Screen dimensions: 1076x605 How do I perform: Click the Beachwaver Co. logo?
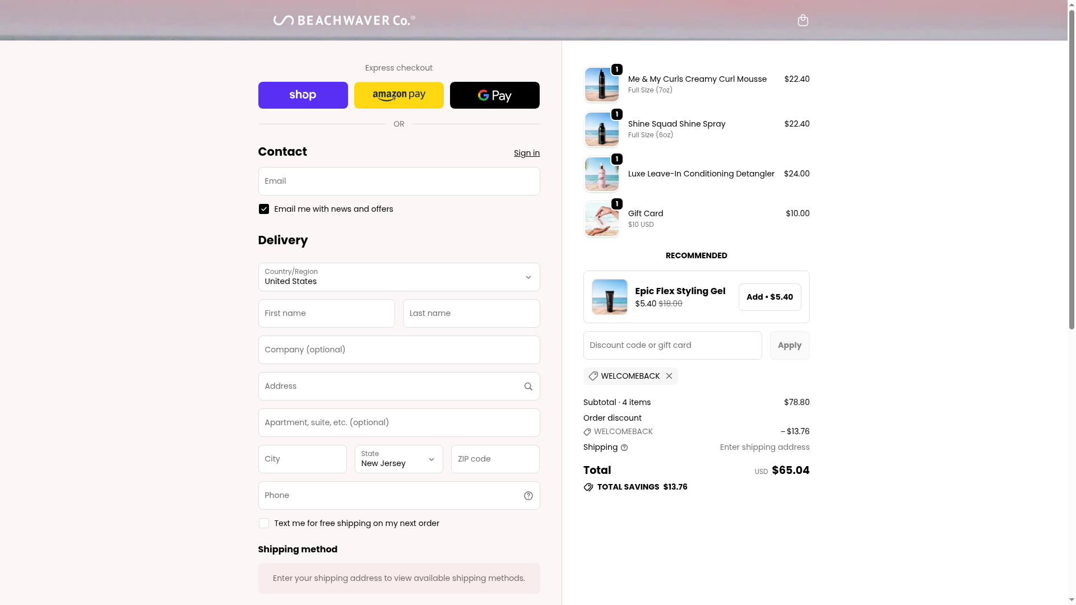coord(344,21)
